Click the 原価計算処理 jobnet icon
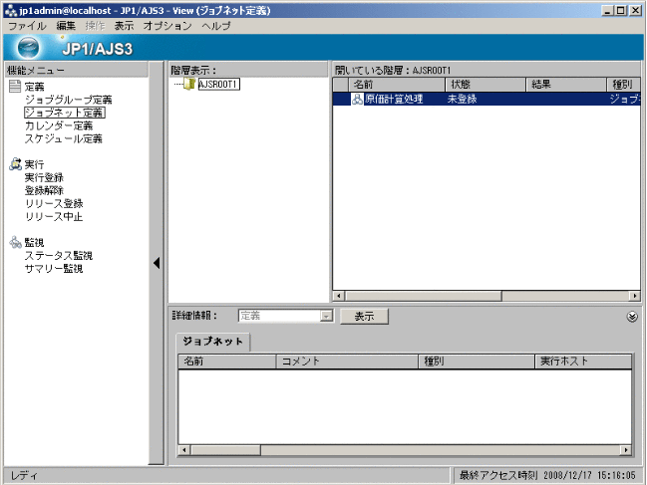 [x=357, y=99]
